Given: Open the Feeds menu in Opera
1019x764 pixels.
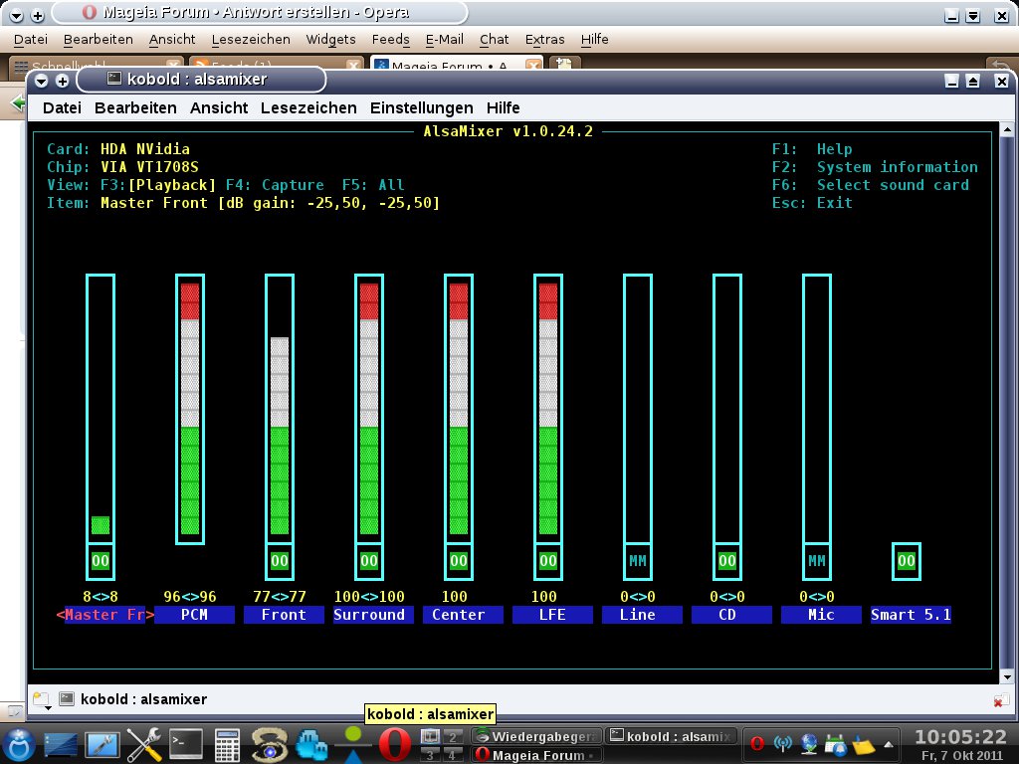Looking at the screenshot, I should coord(390,40).
